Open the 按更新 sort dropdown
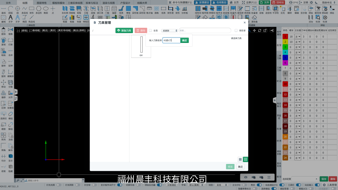The image size is (338, 190). pos(170,31)
